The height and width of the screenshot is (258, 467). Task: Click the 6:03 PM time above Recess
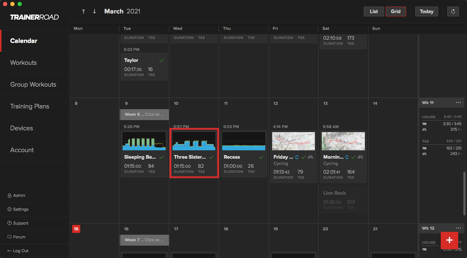231,127
